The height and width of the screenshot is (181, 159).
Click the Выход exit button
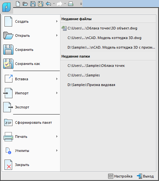pos(145,176)
